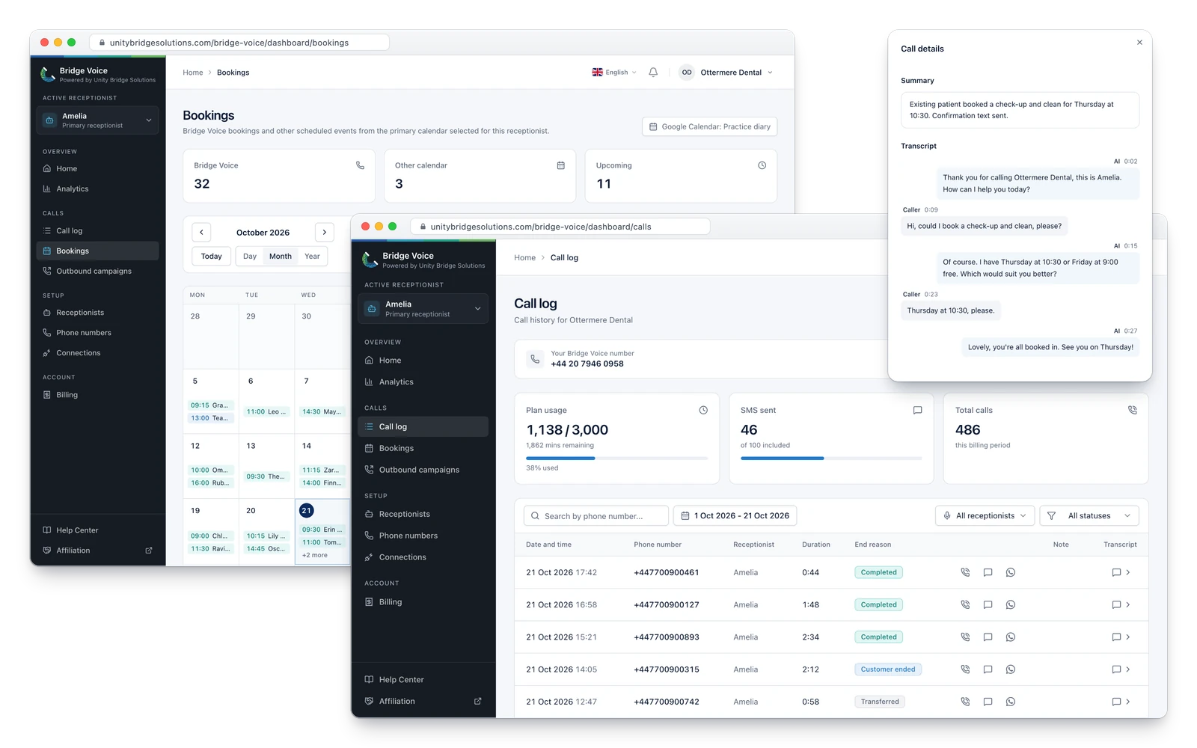Click the WhatsApp icon in the +447700900461 row
This screenshot has width=1197, height=748.
1011,572
